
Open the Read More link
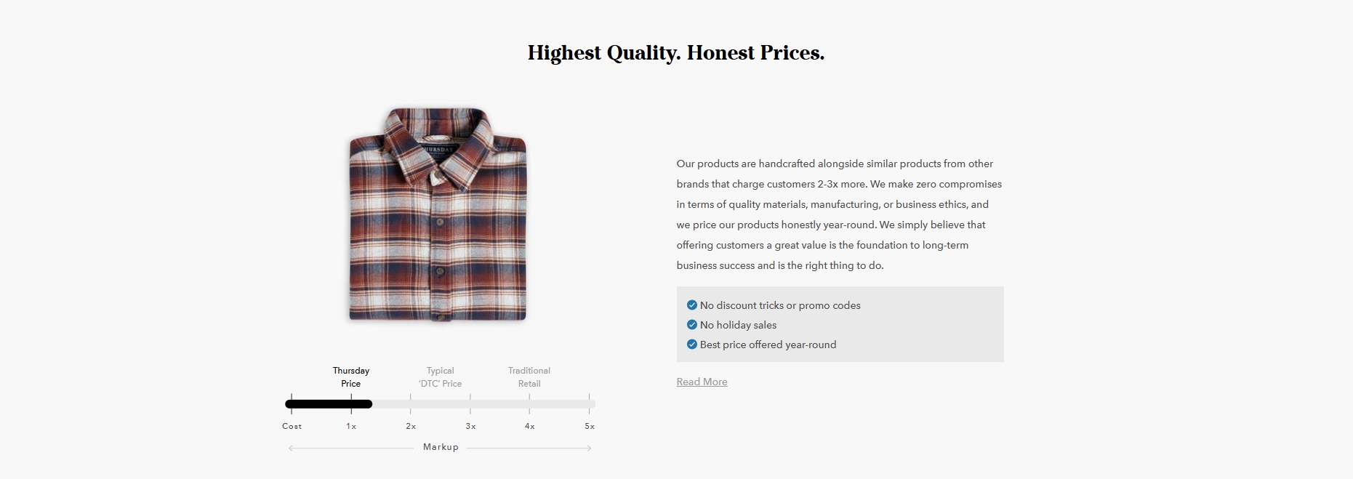[x=702, y=382]
